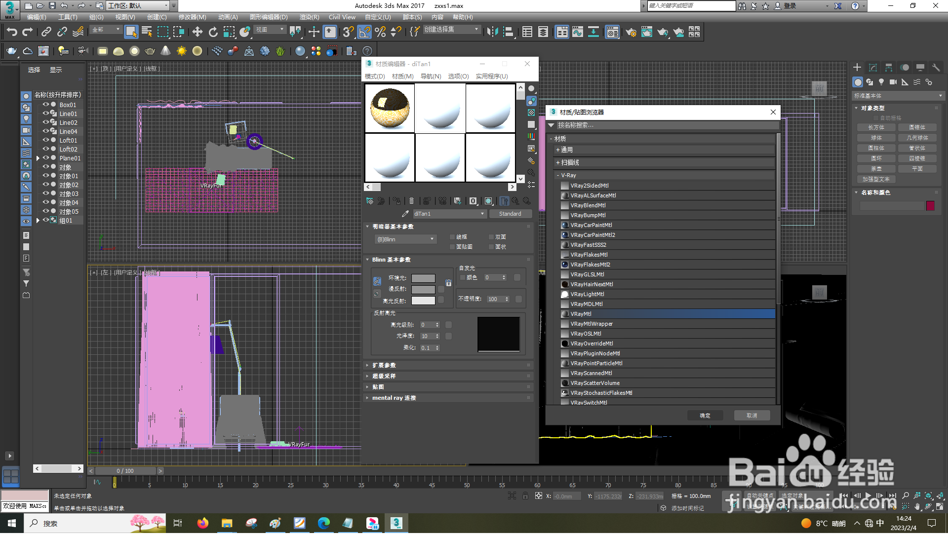Image resolution: width=948 pixels, height=534 pixels.
Task: Open the 编辑(E) menu
Action: (x=37, y=17)
